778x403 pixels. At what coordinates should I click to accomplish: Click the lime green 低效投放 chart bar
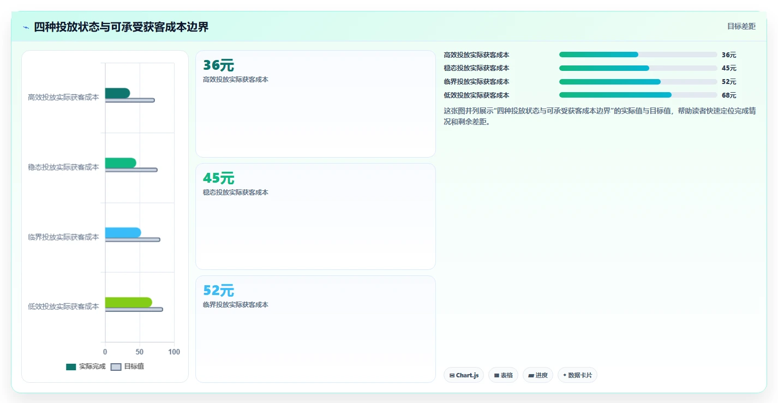coord(128,302)
